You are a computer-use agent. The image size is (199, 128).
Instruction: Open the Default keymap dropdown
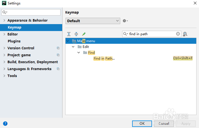(x=93, y=21)
